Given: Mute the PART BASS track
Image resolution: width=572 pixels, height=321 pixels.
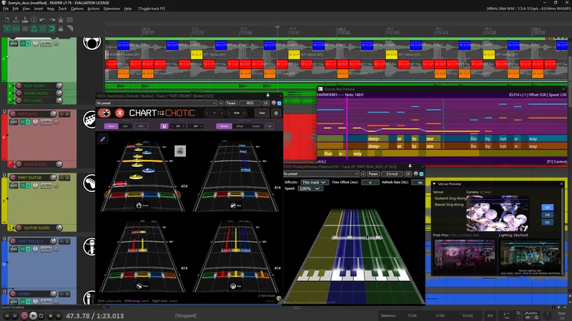Looking at the screenshot, I should tap(61, 114).
